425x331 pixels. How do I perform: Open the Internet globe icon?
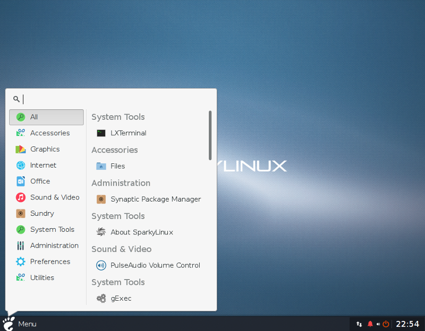tap(21, 165)
